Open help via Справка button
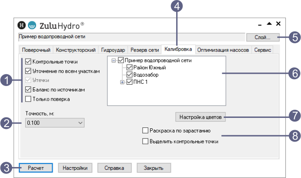 [x=114, y=168]
